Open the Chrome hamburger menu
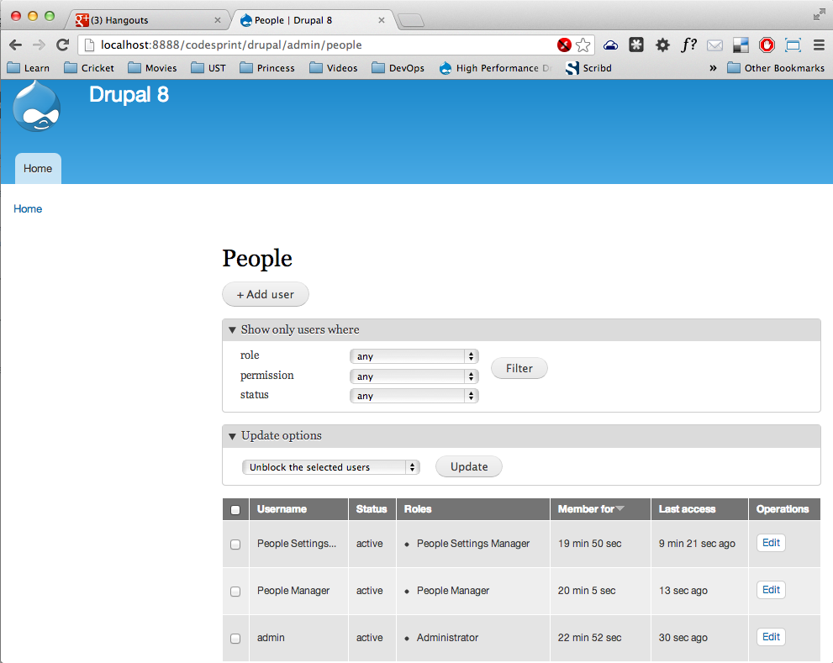 coord(819,45)
